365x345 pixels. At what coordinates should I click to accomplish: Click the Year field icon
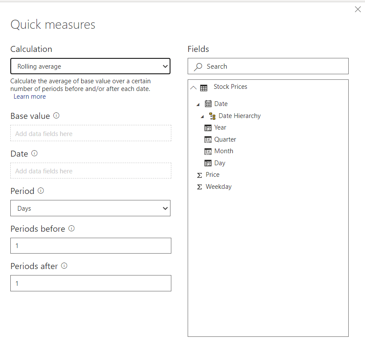(x=208, y=128)
